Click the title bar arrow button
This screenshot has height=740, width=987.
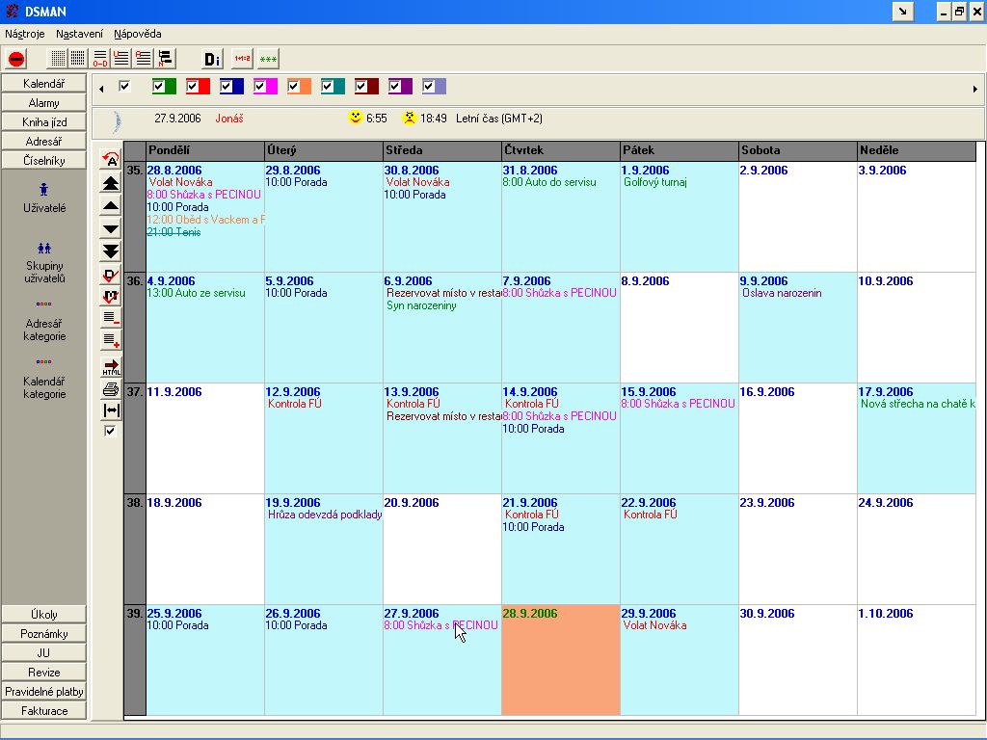point(902,12)
